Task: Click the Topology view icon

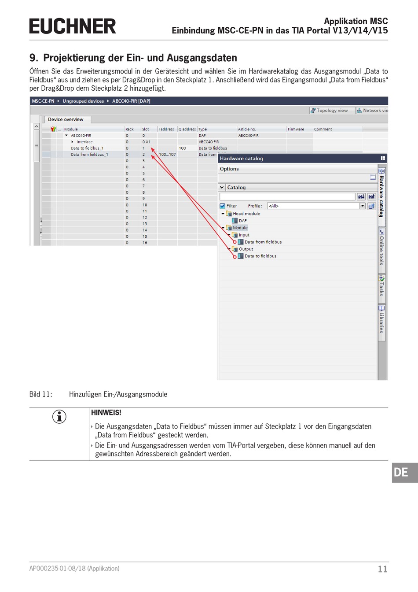Action: 313,111
